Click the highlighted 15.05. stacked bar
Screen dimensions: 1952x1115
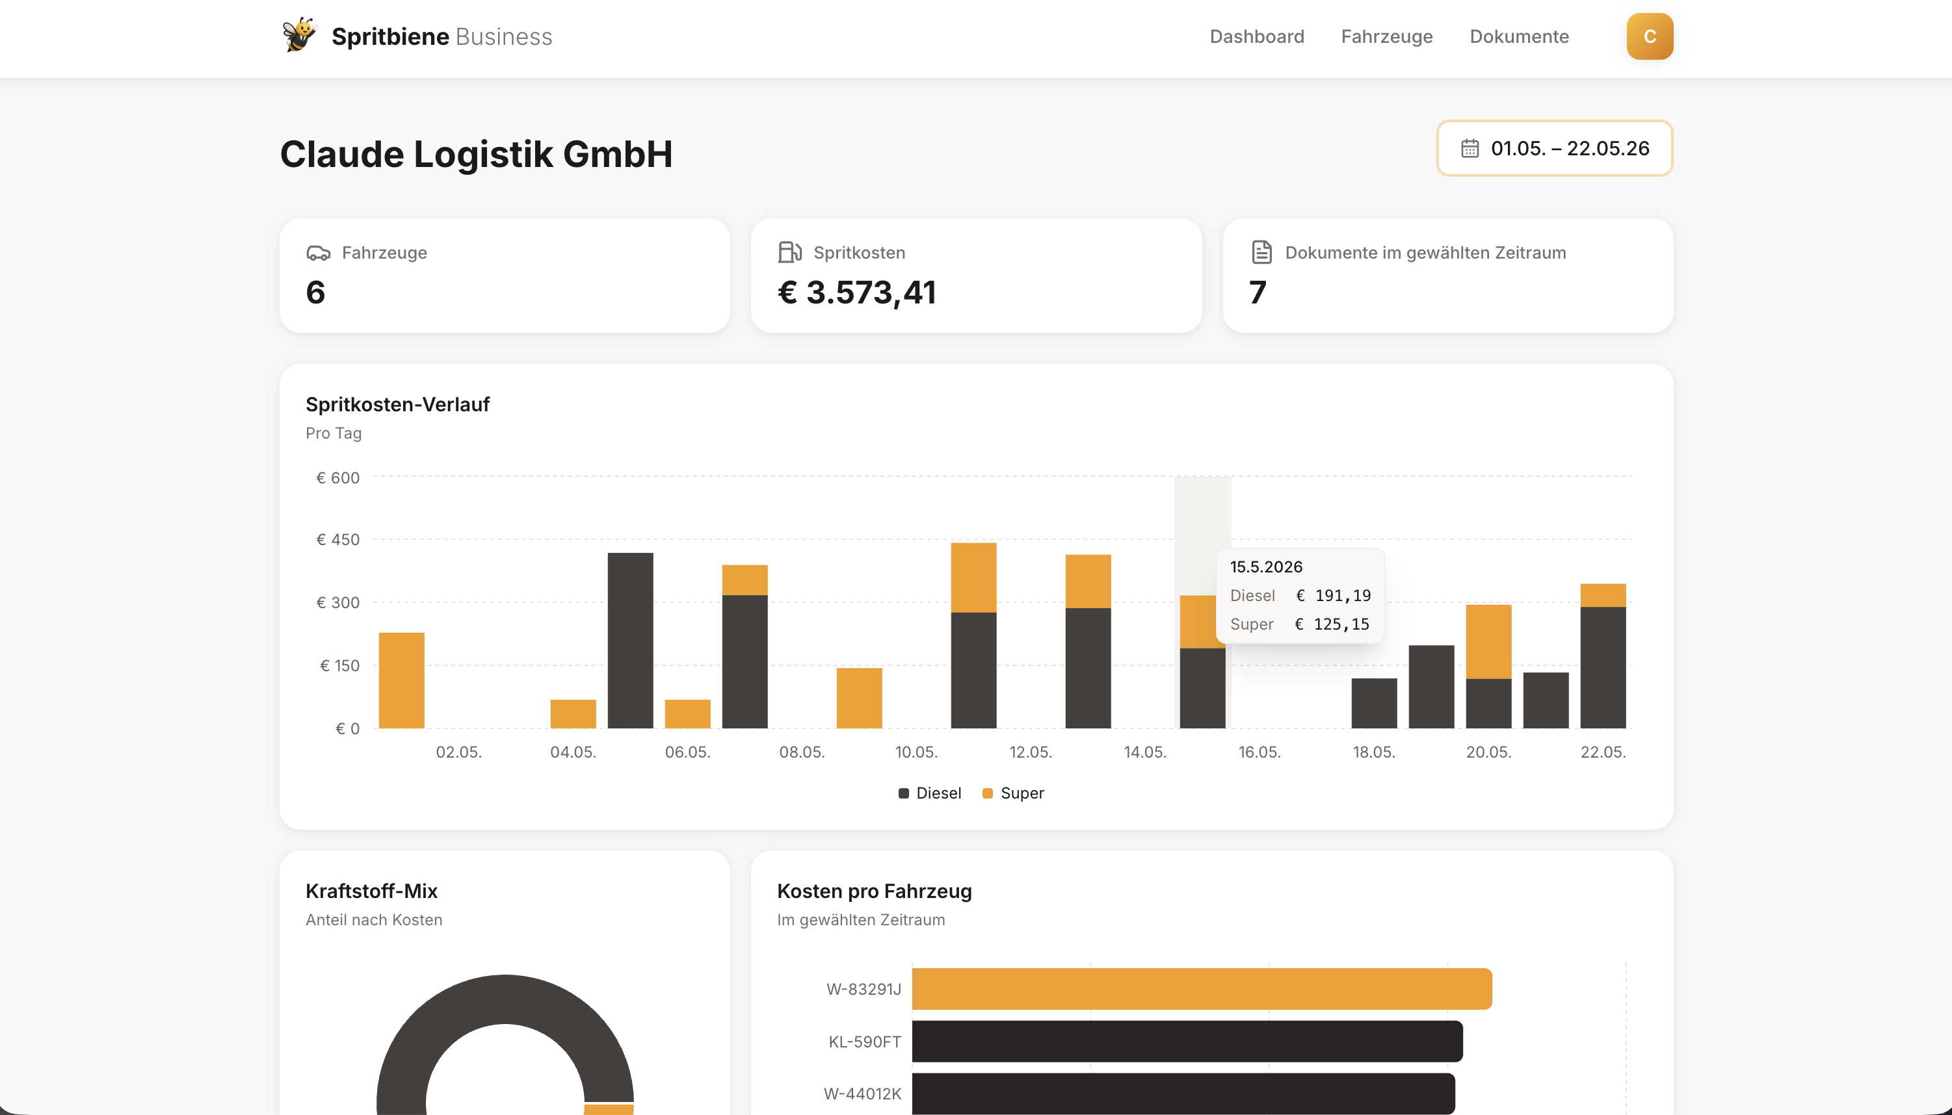pyautogui.click(x=1202, y=661)
